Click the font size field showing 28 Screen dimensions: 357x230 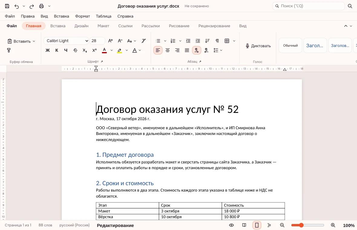[97, 41]
